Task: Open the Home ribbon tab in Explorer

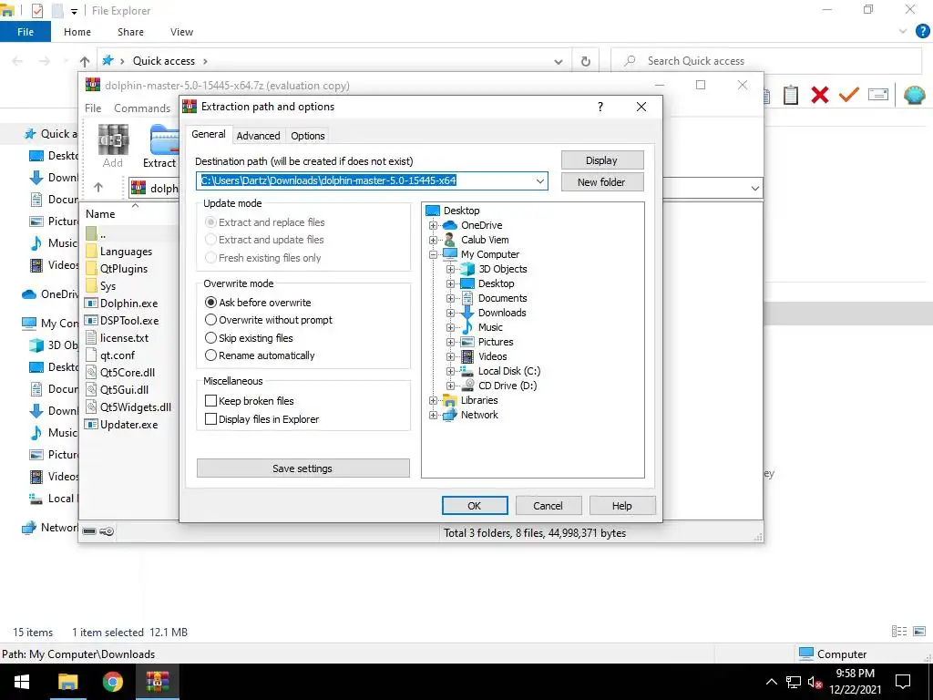Action: click(x=77, y=32)
